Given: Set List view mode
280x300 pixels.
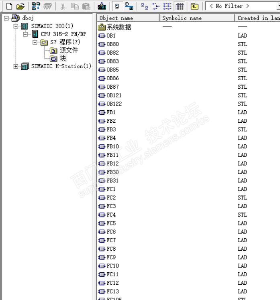Looking at the screenshot, I should click(167, 6).
